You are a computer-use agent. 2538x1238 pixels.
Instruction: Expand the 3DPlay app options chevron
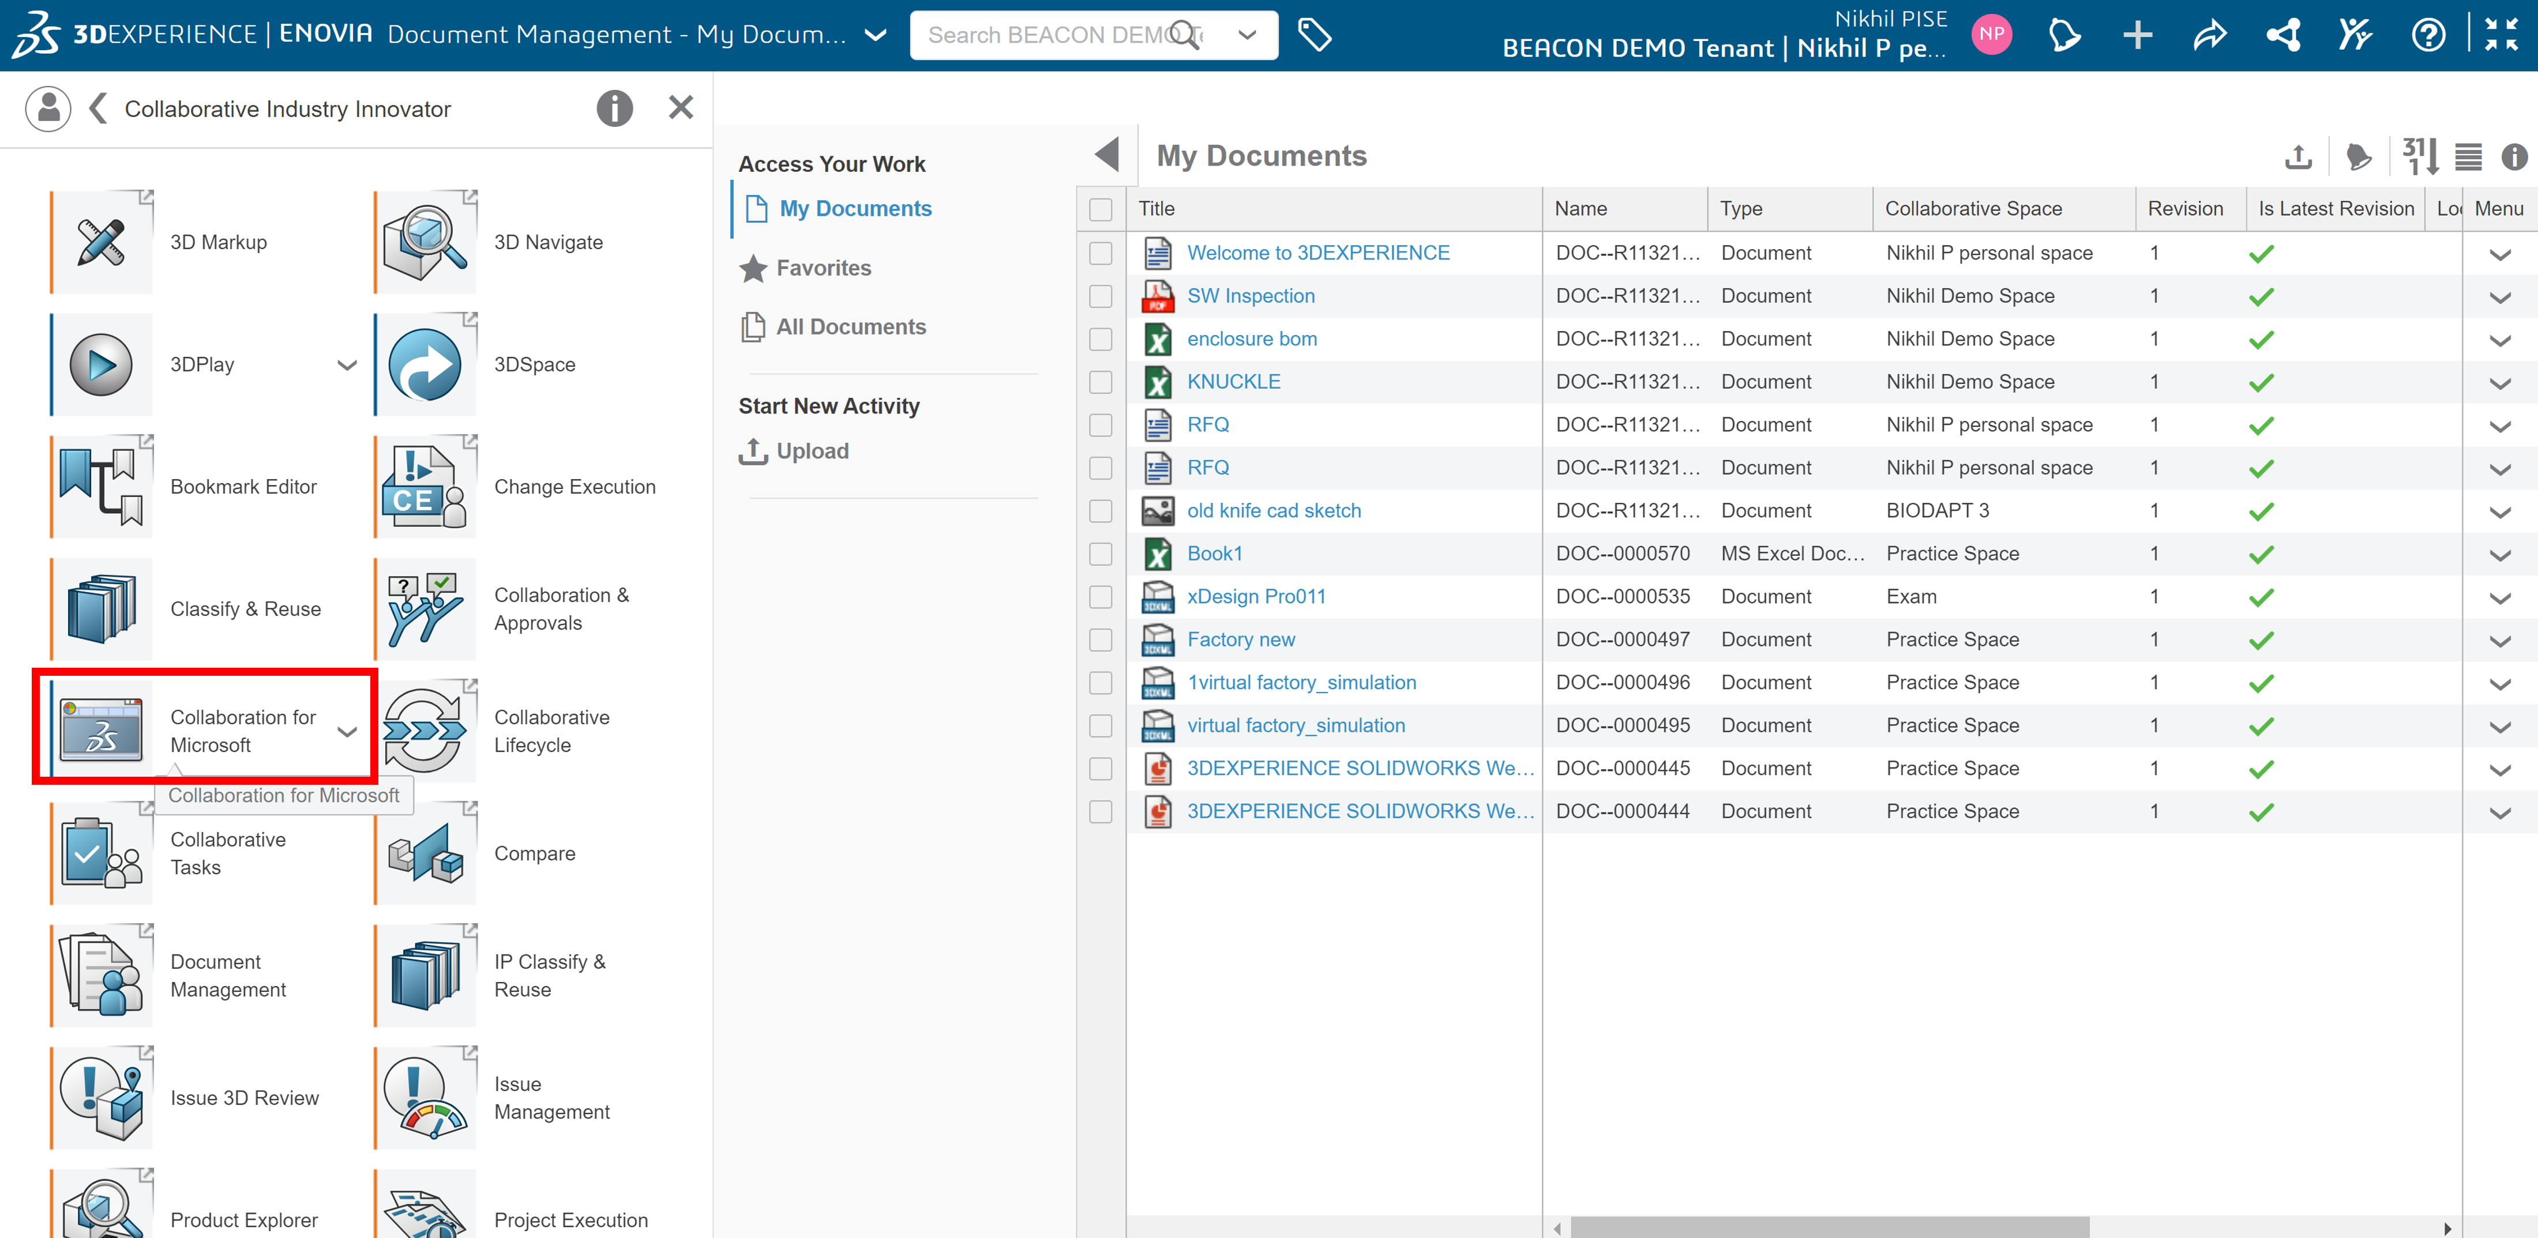click(x=347, y=366)
